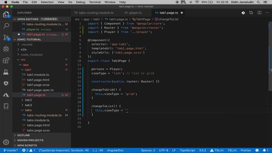
Task: Click TypeScript Importer symbols status item
Action: (x=64, y=150)
